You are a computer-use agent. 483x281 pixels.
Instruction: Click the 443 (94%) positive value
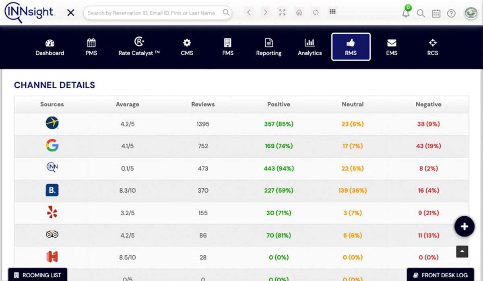coord(279,168)
